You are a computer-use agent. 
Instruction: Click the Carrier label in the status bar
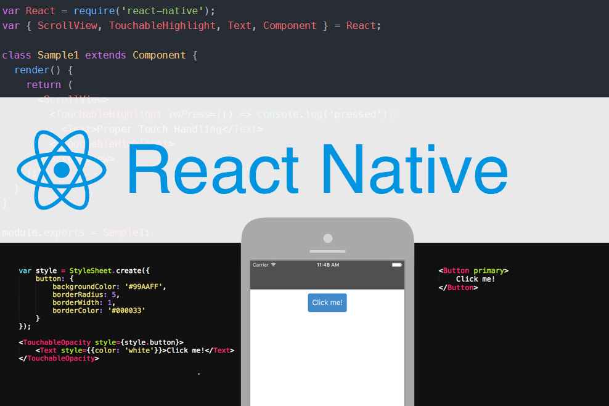[260, 264]
